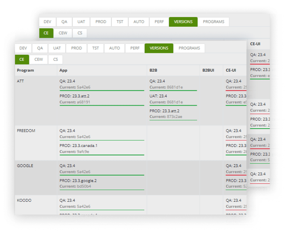Select the KOODO program row label

tap(24, 200)
